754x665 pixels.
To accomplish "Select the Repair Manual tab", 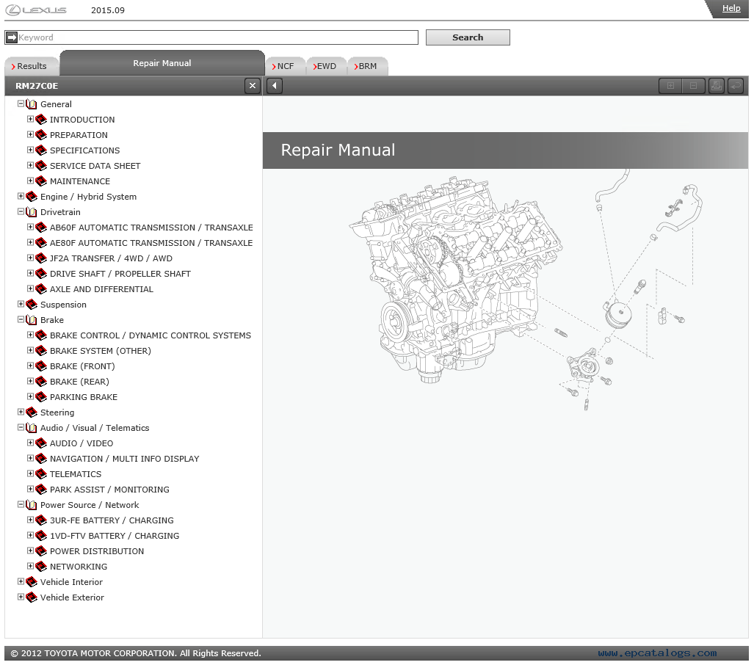I will (162, 63).
